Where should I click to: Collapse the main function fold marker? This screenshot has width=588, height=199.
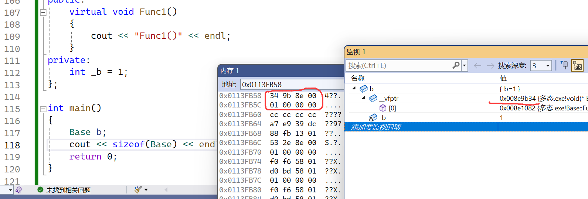43,109
